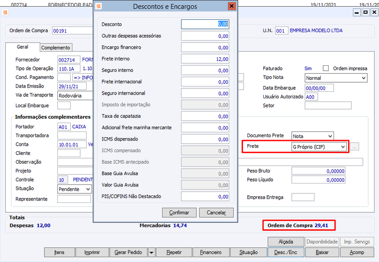
Task: Click the Itens button
Action: tap(59, 253)
